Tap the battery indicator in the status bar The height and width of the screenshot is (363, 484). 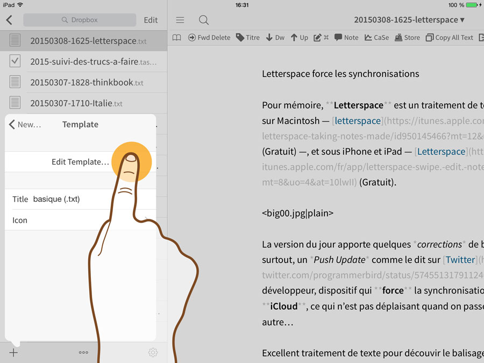(x=471, y=5)
